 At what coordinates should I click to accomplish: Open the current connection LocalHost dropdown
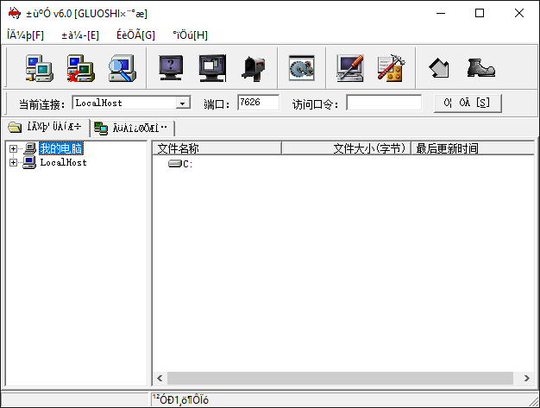click(x=182, y=104)
